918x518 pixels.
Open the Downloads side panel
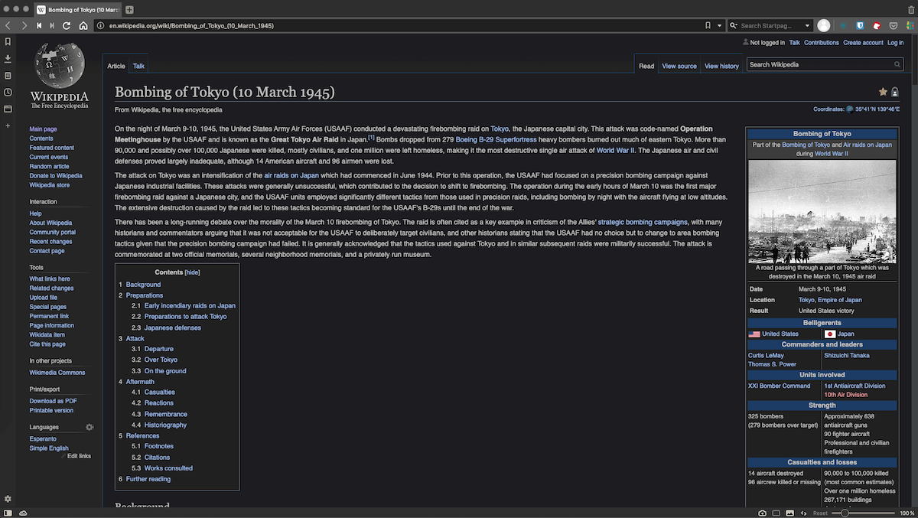point(8,58)
